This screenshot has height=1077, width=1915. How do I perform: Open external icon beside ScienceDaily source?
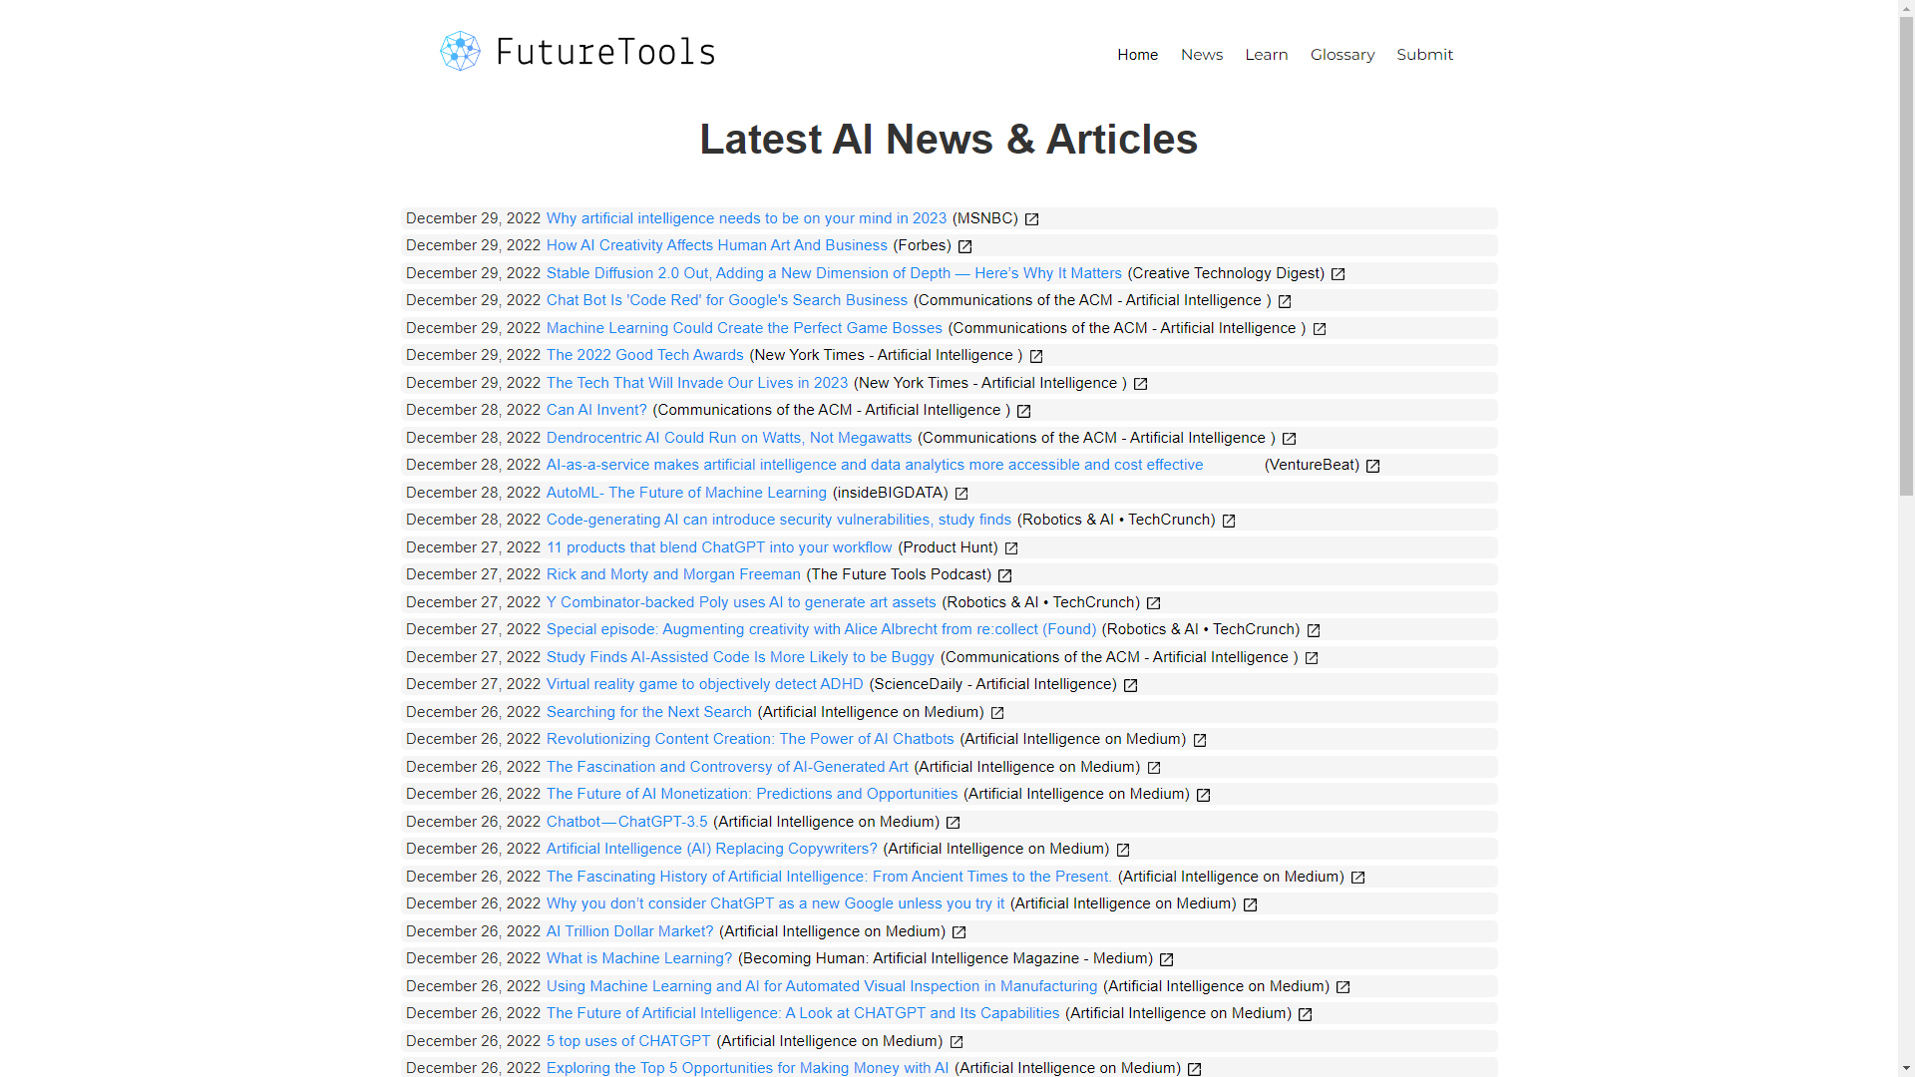coord(1131,685)
